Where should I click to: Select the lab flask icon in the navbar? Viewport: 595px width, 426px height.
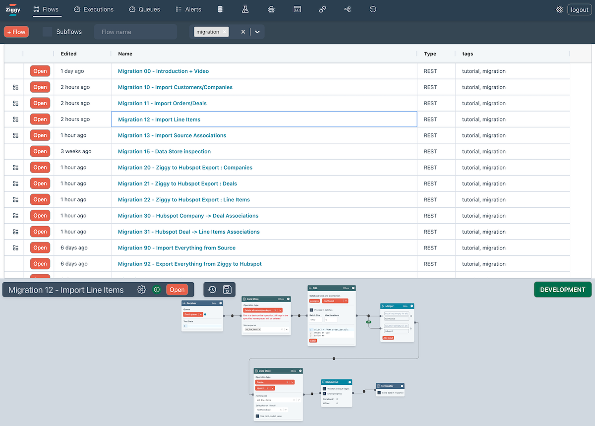pos(245,9)
